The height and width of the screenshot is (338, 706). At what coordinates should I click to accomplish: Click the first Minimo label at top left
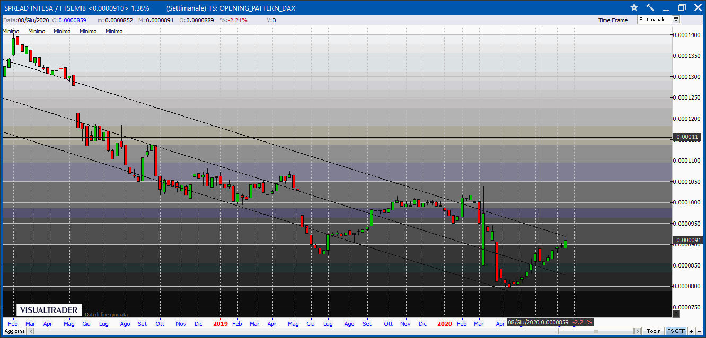[11, 31]
